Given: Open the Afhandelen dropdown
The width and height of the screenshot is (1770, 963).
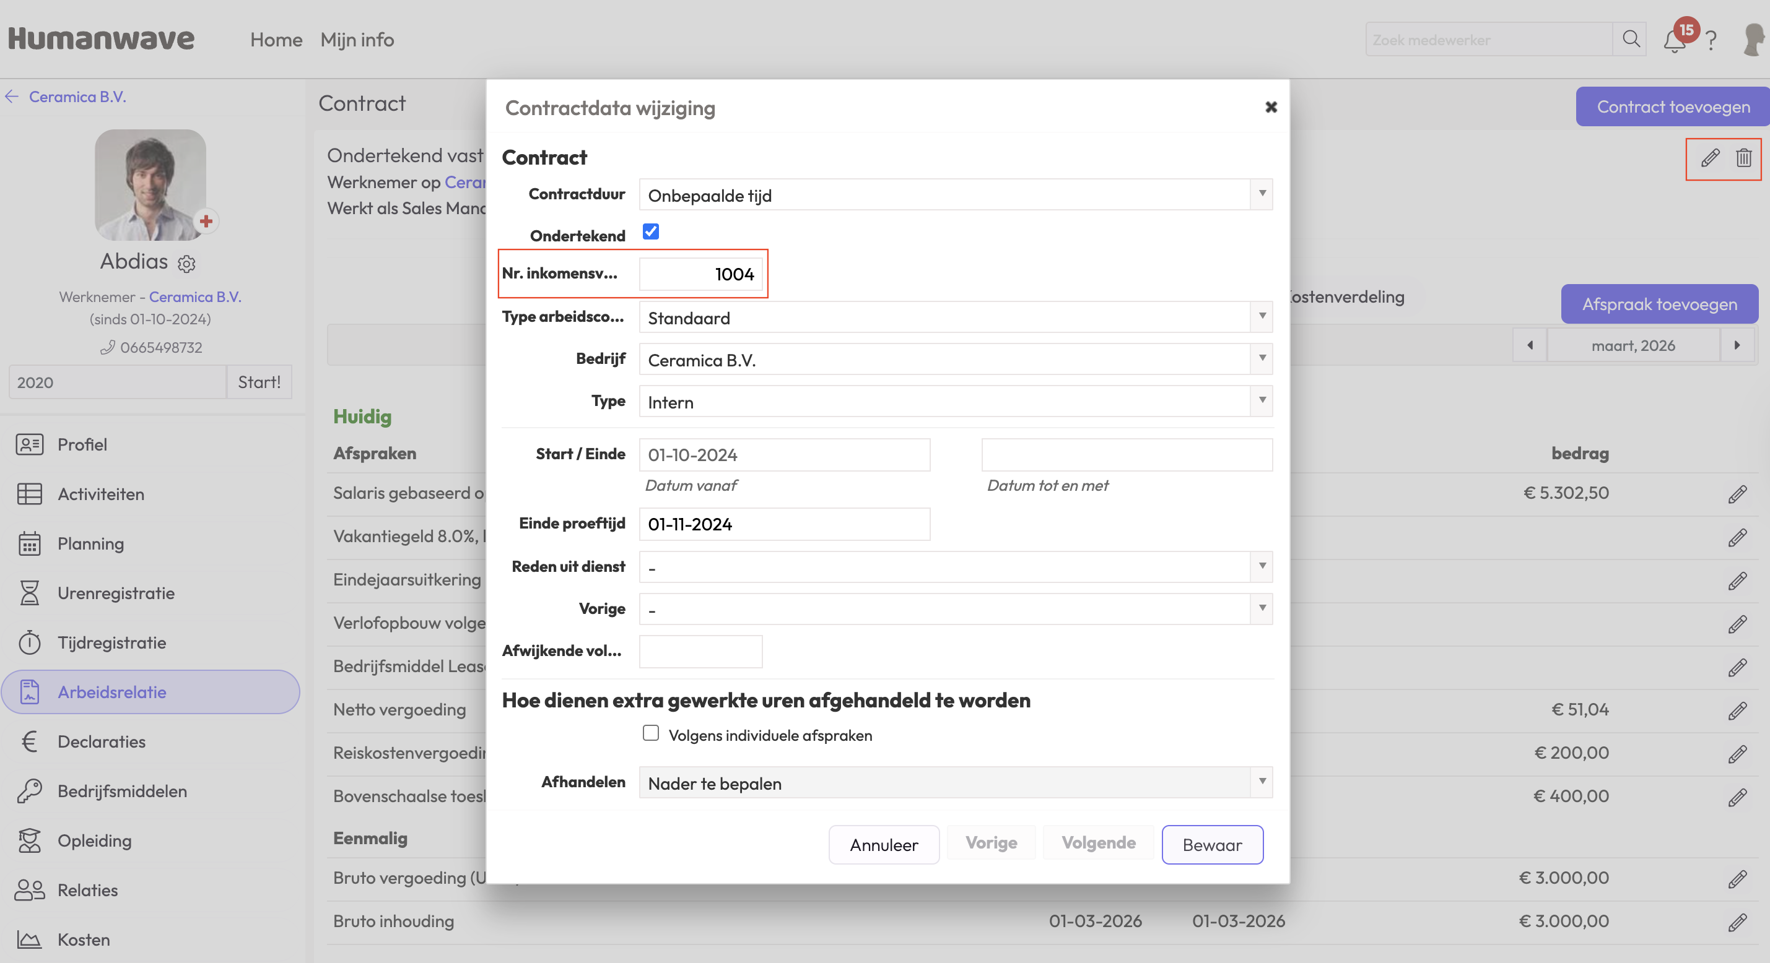Looking at the screenshot, I should coord(955,783).
